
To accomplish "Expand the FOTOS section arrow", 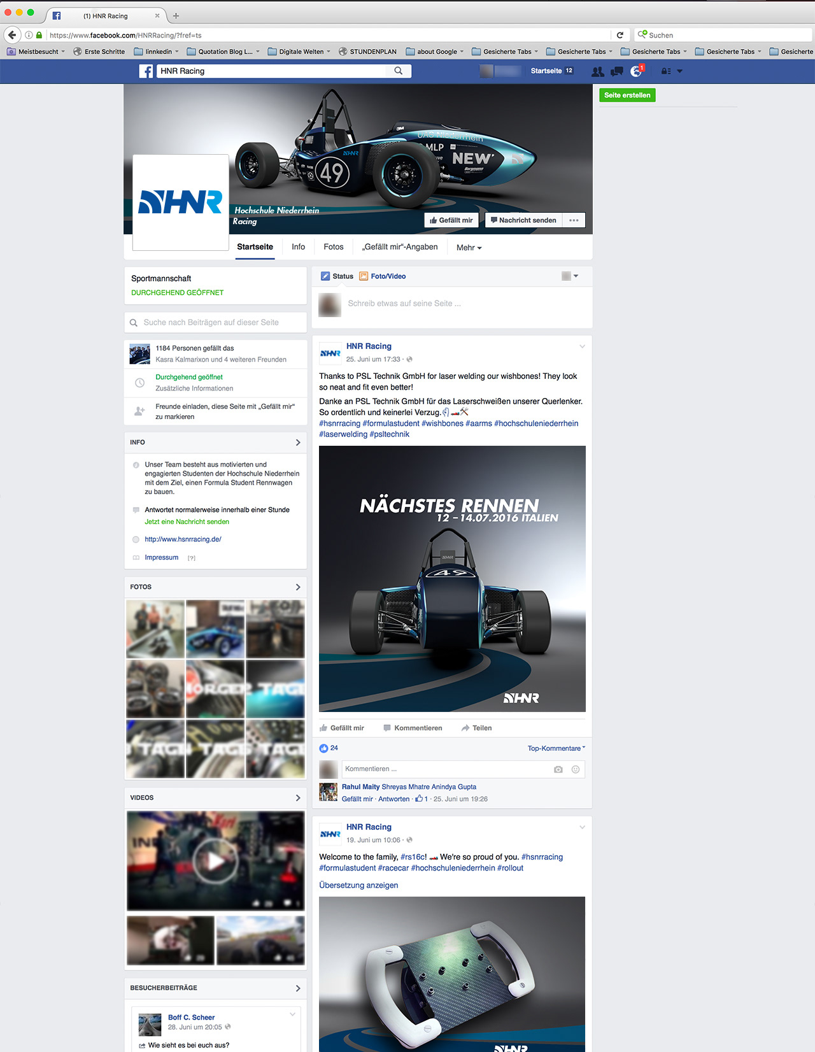I will (298, 587).
